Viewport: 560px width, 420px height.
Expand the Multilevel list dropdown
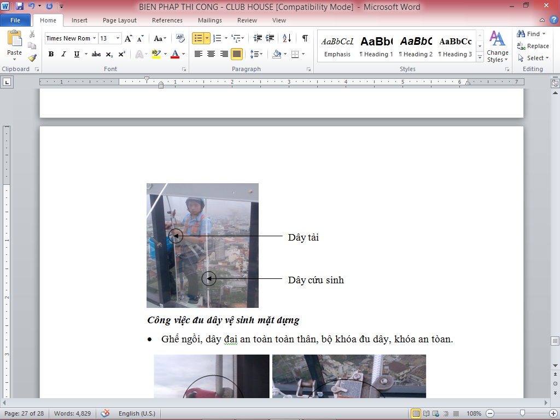point(243,38)
